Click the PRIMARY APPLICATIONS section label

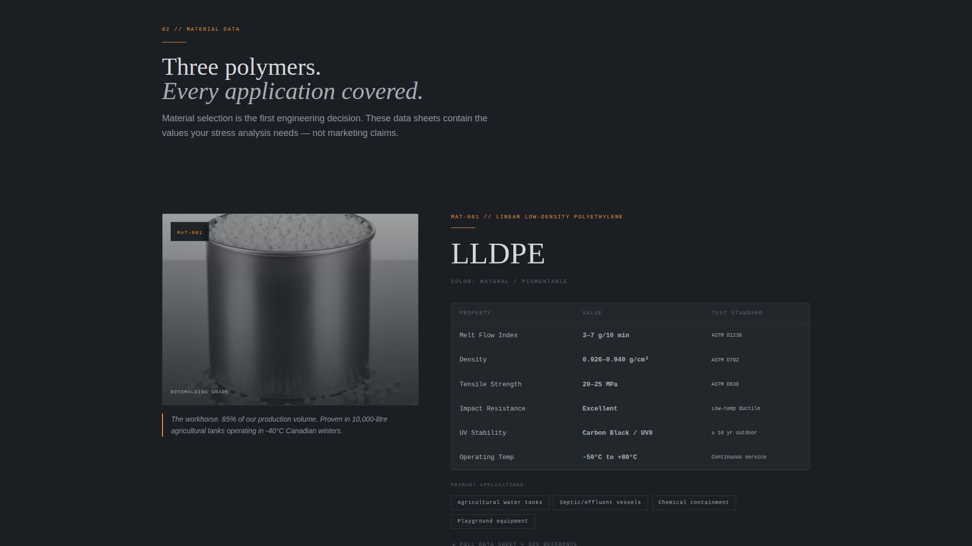pyautogui.click(x=487, y=484)
